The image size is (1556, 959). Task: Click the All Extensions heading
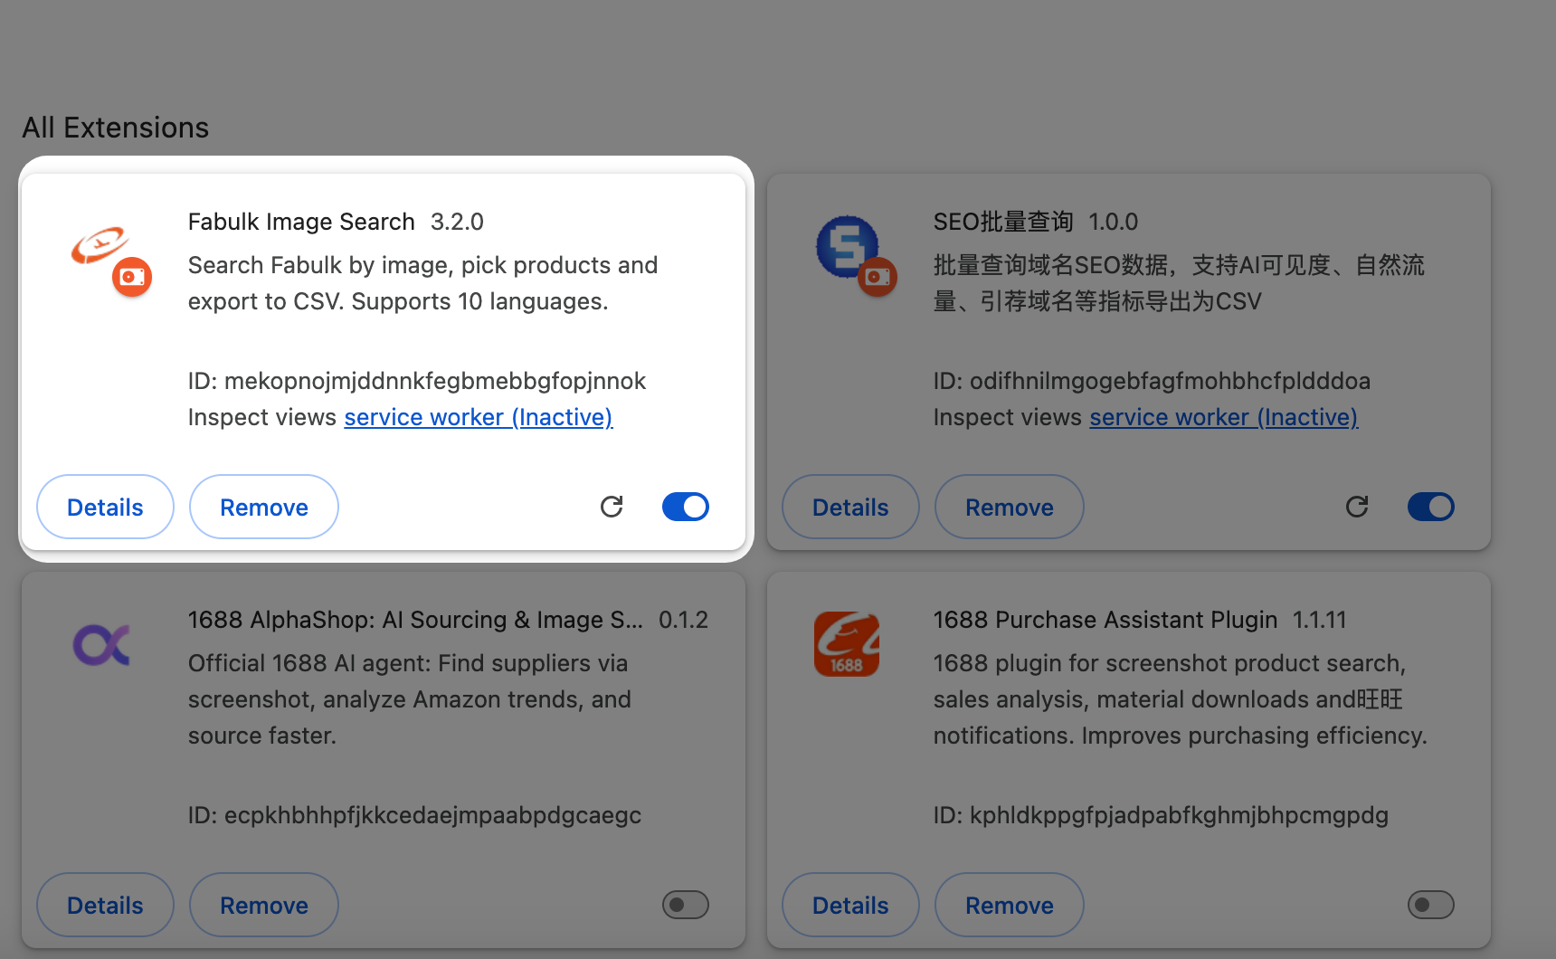(116, 128)
